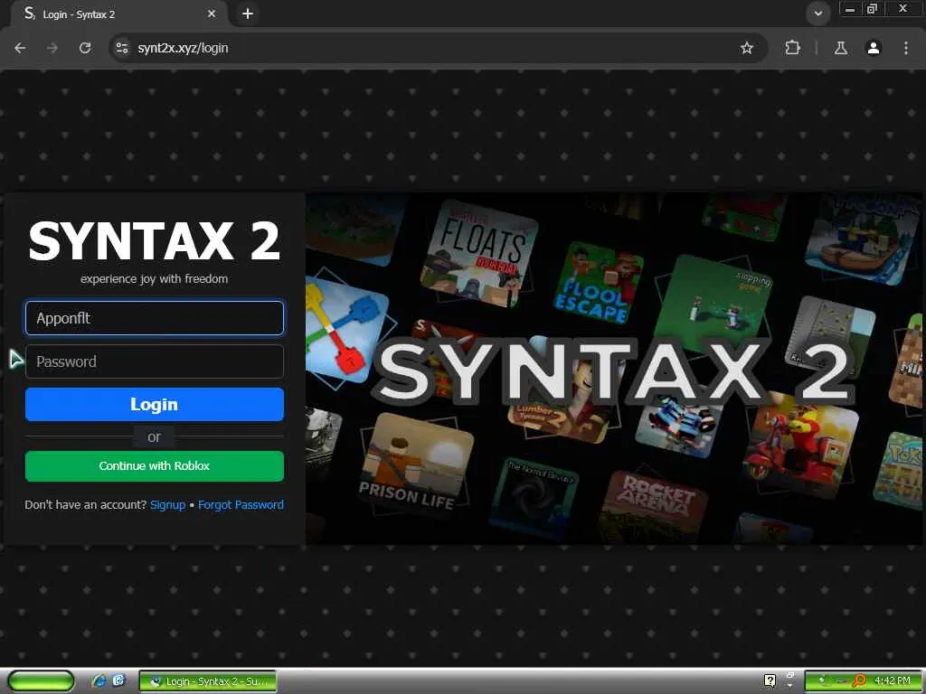Reload the synt2x.xyz login page
This screenshot has width=926, height=694.
[85, 48]
